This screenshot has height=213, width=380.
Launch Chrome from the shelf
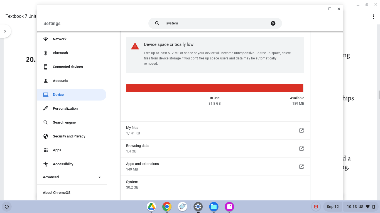click(x=167, y=207)
